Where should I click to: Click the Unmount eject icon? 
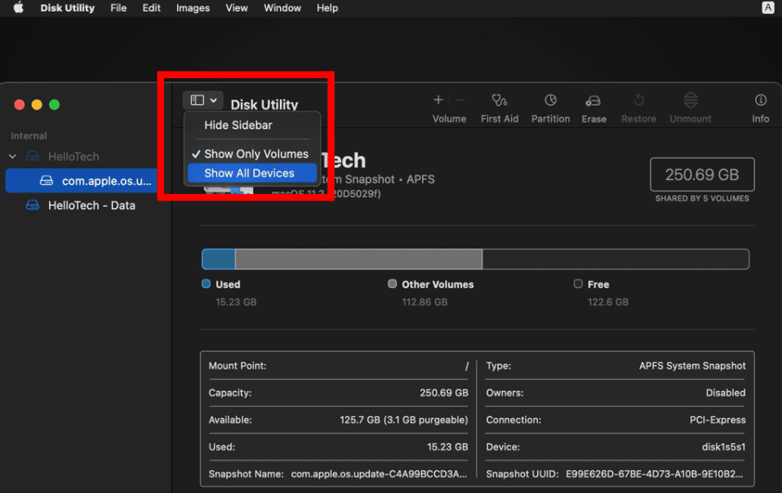point(691,100)
